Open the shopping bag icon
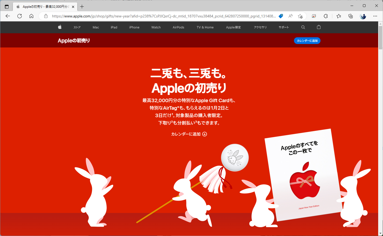This screenshot has height=236, width=383. (x=318, y=27)
